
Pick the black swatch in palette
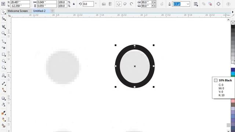tap(233, 27)
